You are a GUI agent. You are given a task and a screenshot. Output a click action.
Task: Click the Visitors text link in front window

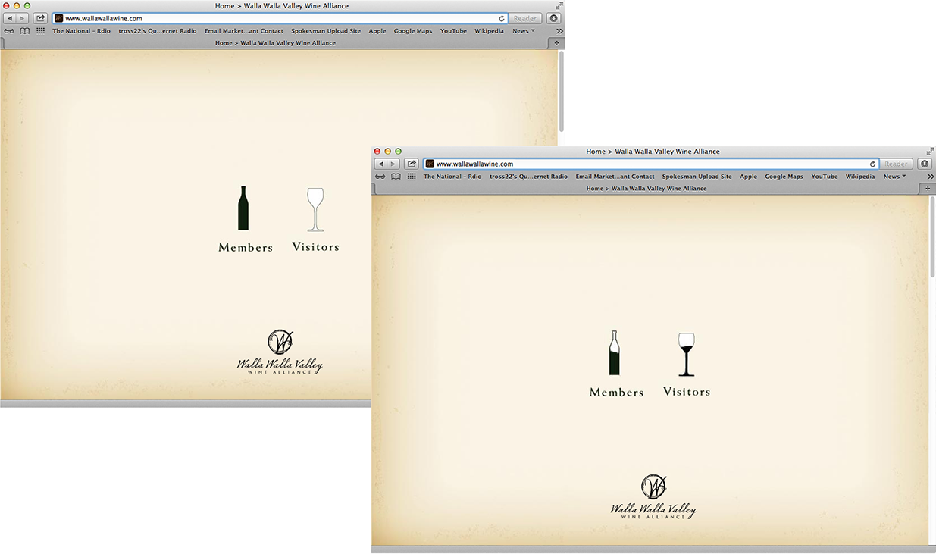[x=687, y=392]
